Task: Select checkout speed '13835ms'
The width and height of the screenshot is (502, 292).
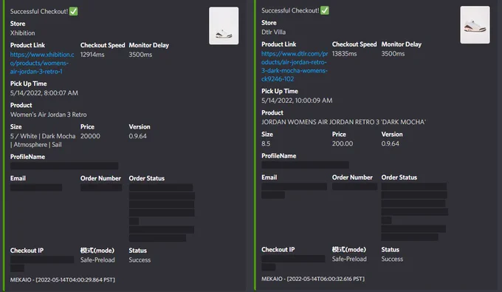Action: 344,53
